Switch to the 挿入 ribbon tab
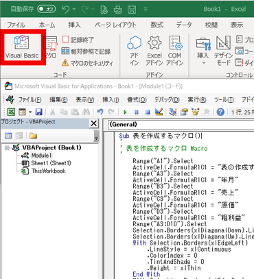Image resolution: width=254 pixels, height=279 pixels. click(x=74, y=25)
